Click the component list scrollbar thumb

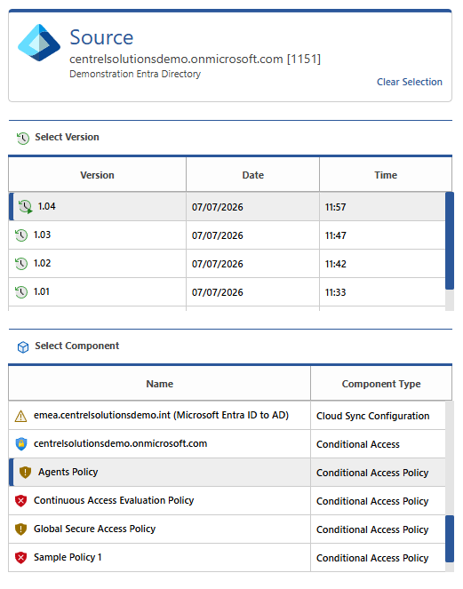click(x=450, y=539)
